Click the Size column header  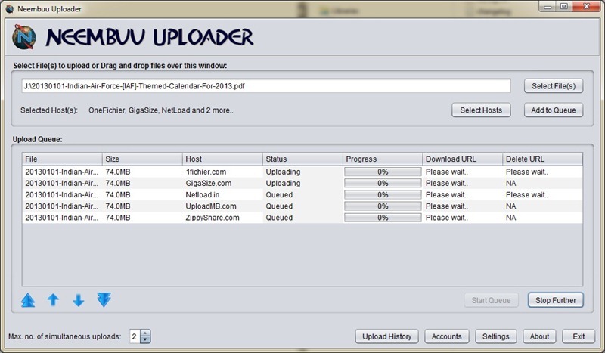point(142,159)
